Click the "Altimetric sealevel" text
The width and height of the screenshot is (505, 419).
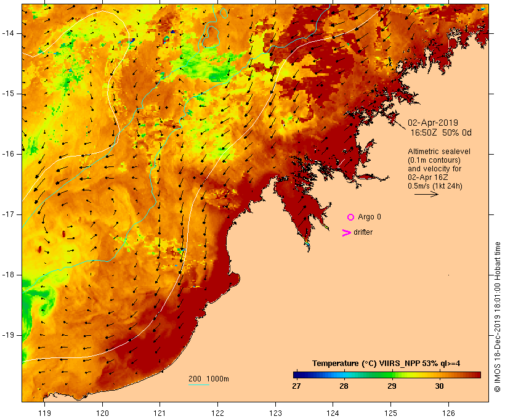[439, 152]
